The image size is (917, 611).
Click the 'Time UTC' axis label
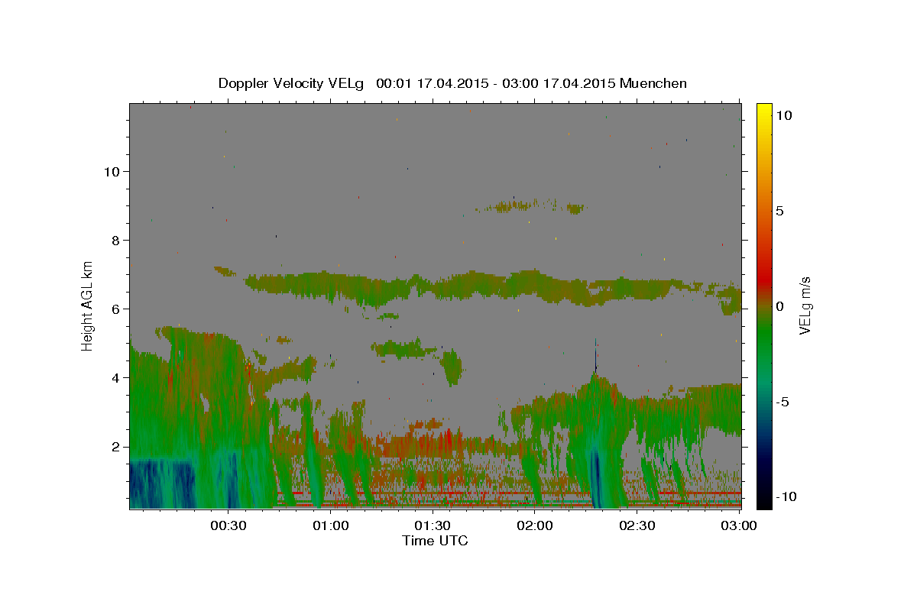click(x=435, y=541)
